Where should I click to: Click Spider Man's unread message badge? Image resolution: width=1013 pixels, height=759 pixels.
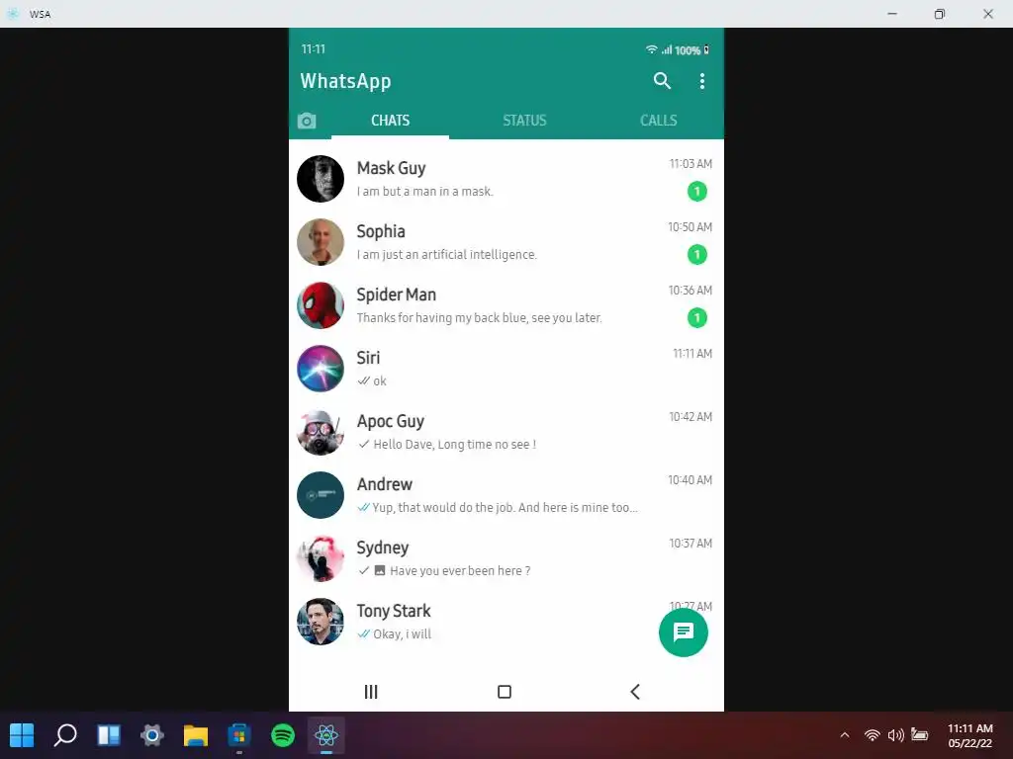pyautogui.click(x=697, y=317)
